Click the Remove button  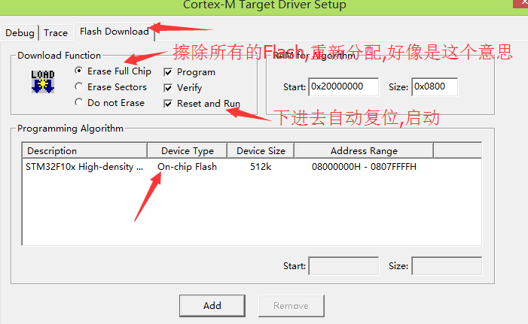click(x=291, y=306)
